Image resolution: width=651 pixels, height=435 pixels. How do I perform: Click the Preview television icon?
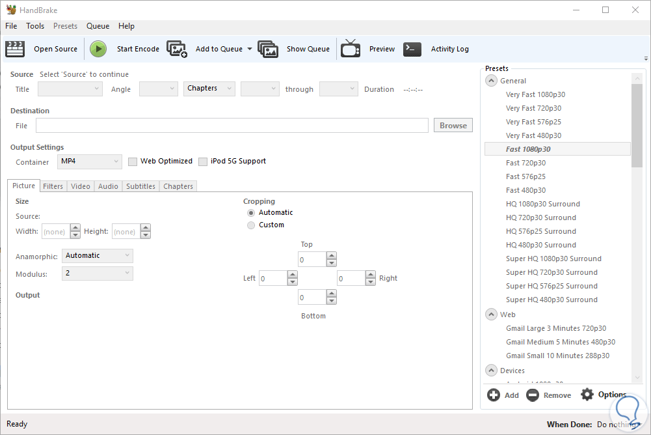pyautogui.click(x=351, y=49)
